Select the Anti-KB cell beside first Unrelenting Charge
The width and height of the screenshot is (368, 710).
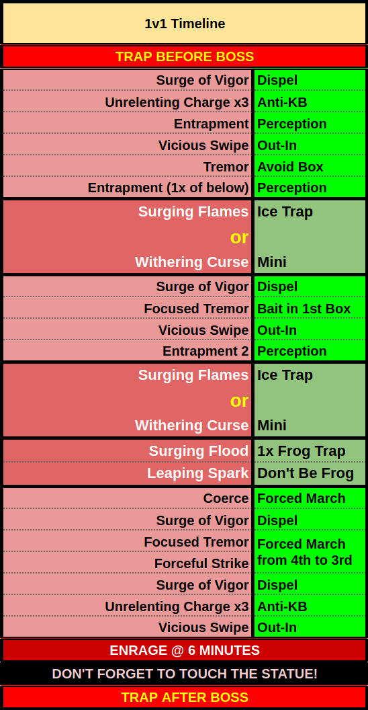tap(310, 102)
